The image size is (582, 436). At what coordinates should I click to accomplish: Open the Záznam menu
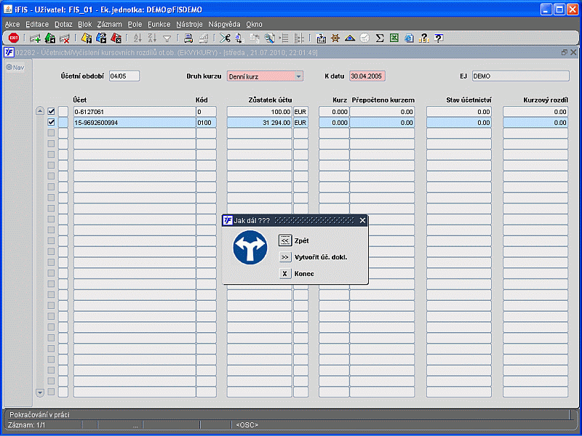[x=109, y=24]
